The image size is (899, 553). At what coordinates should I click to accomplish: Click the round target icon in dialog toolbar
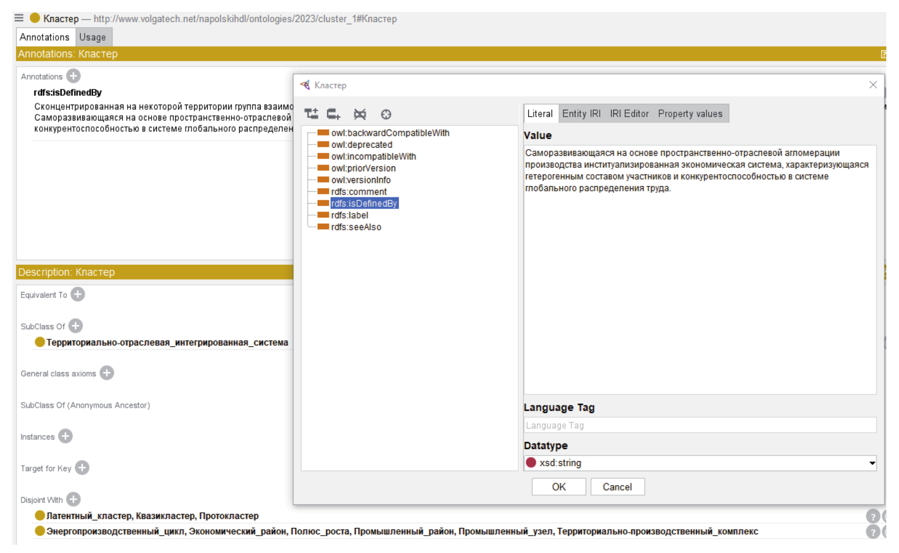[386, 114]
